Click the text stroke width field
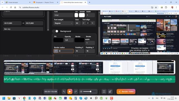 click(90, 15)
